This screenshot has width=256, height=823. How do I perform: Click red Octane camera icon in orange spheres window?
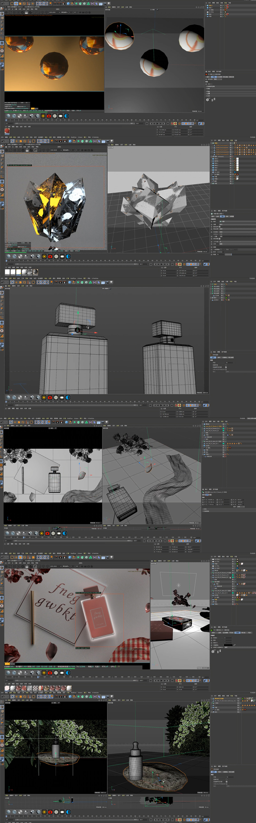tap(49, 116)
